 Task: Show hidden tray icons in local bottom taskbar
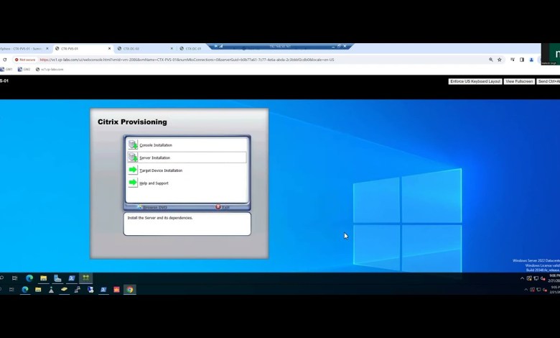coord(526,290)
